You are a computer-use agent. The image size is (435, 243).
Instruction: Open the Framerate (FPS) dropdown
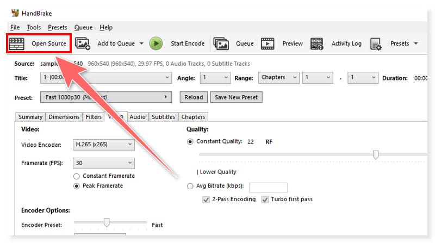tap(104, 163)
